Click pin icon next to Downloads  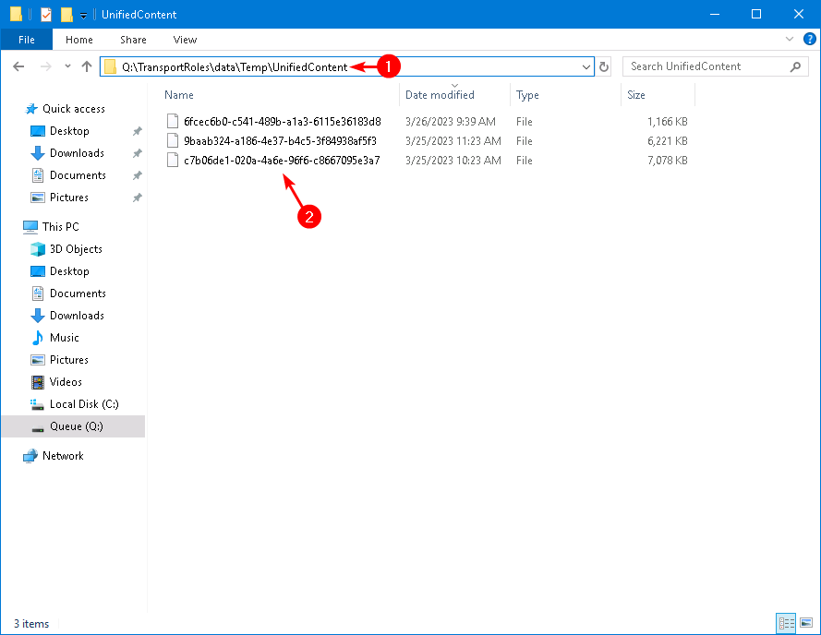pos(138,153)
